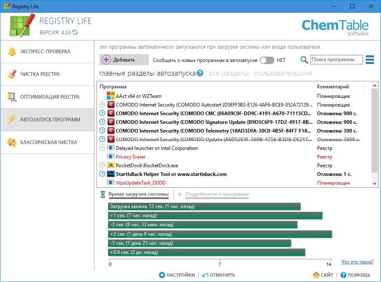The width and height of the screenshot is (381, 282).
Task: Click the Registry Life logo icon
Action: click(x=22, y=26)
